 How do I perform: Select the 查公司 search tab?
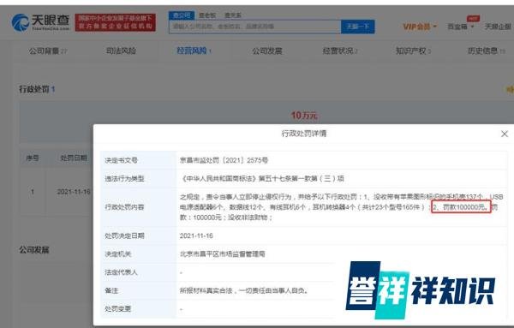[182, 15]
